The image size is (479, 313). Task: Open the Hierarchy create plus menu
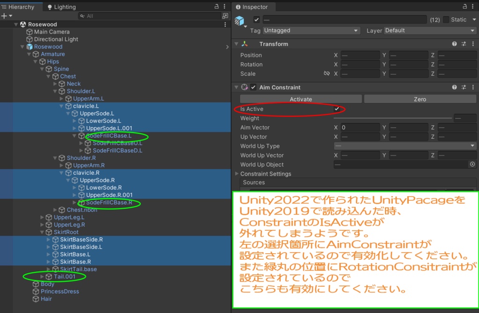click(x=7, y=16)
